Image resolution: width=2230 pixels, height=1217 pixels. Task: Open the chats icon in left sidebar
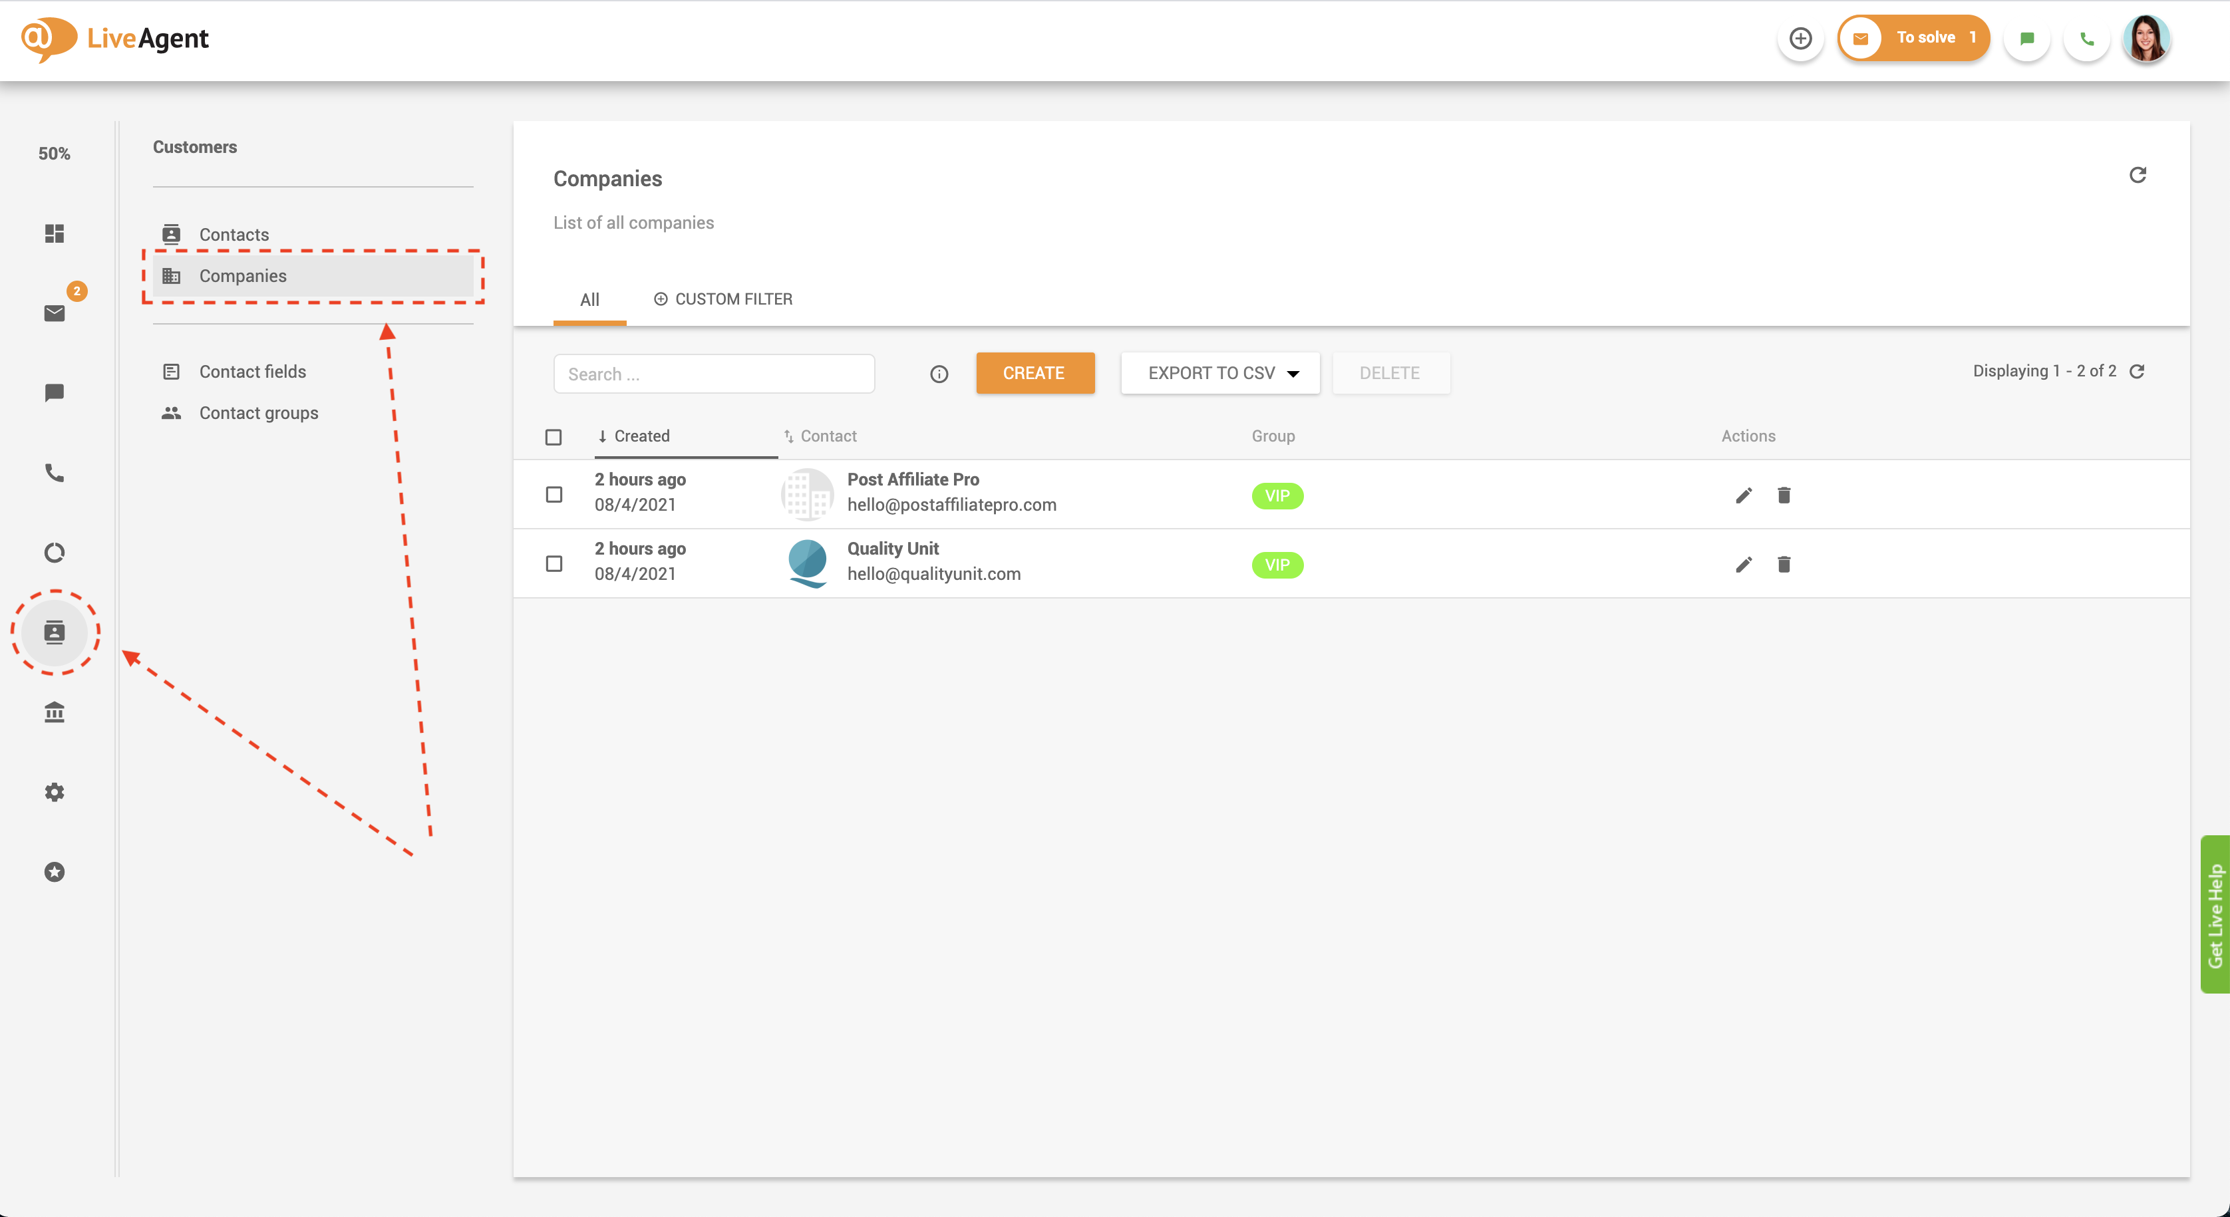click(x=55, y=393)
